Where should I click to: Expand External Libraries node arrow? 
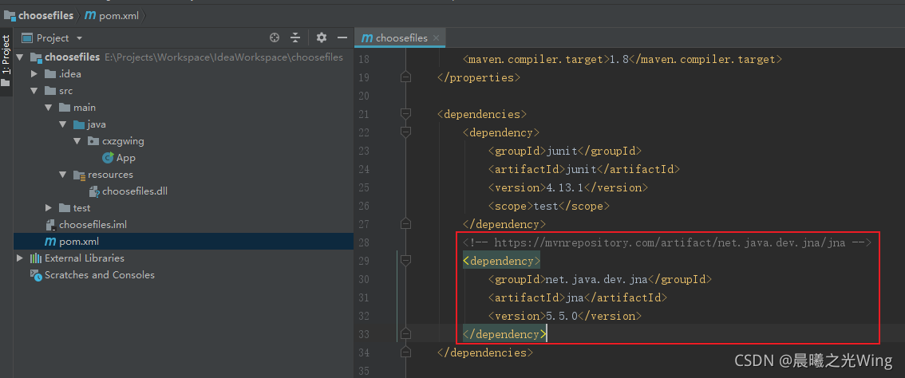click(x=20, y=258)
